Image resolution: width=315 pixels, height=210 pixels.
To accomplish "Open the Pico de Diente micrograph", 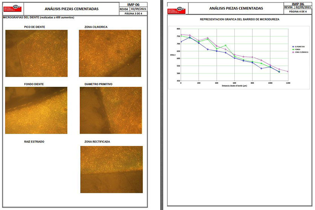I will coord(37,53).
